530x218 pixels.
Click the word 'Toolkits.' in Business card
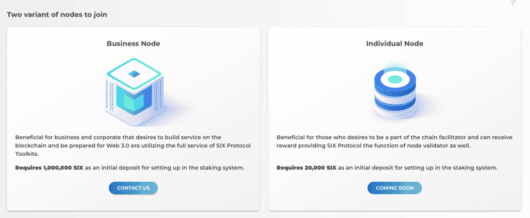27,152
